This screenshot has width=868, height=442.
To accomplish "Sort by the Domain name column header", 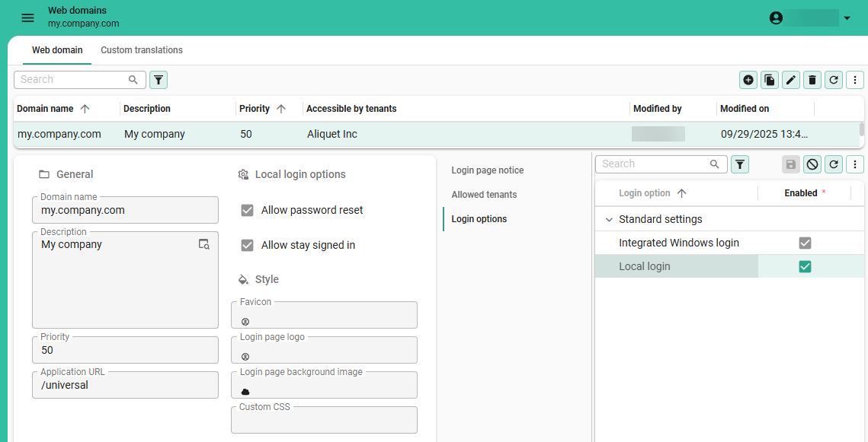I will [x=46, y=109].
